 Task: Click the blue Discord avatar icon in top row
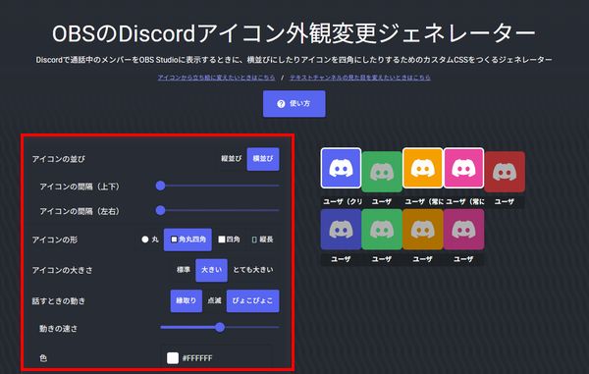pyautogui.click(x=341, y=168)
